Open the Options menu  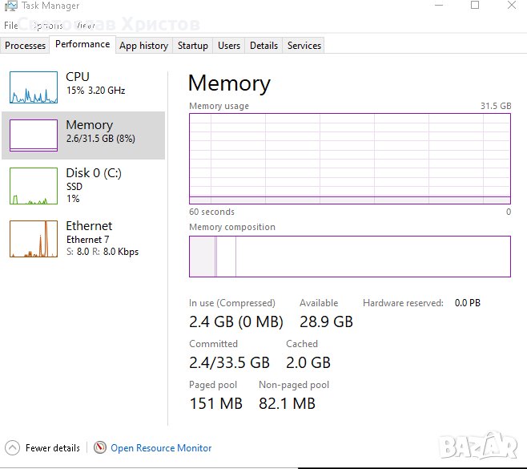[46, 26]
